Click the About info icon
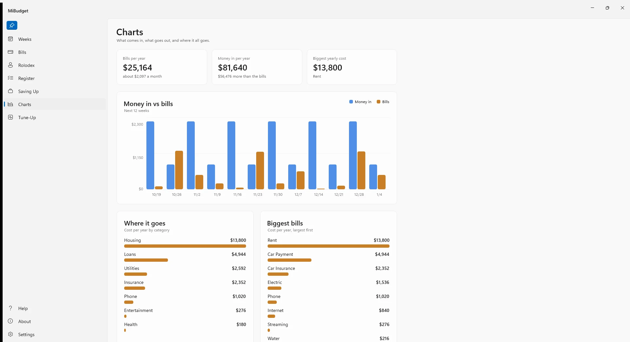The height and width of the screenshot is (342, 630). coord(10,321)
